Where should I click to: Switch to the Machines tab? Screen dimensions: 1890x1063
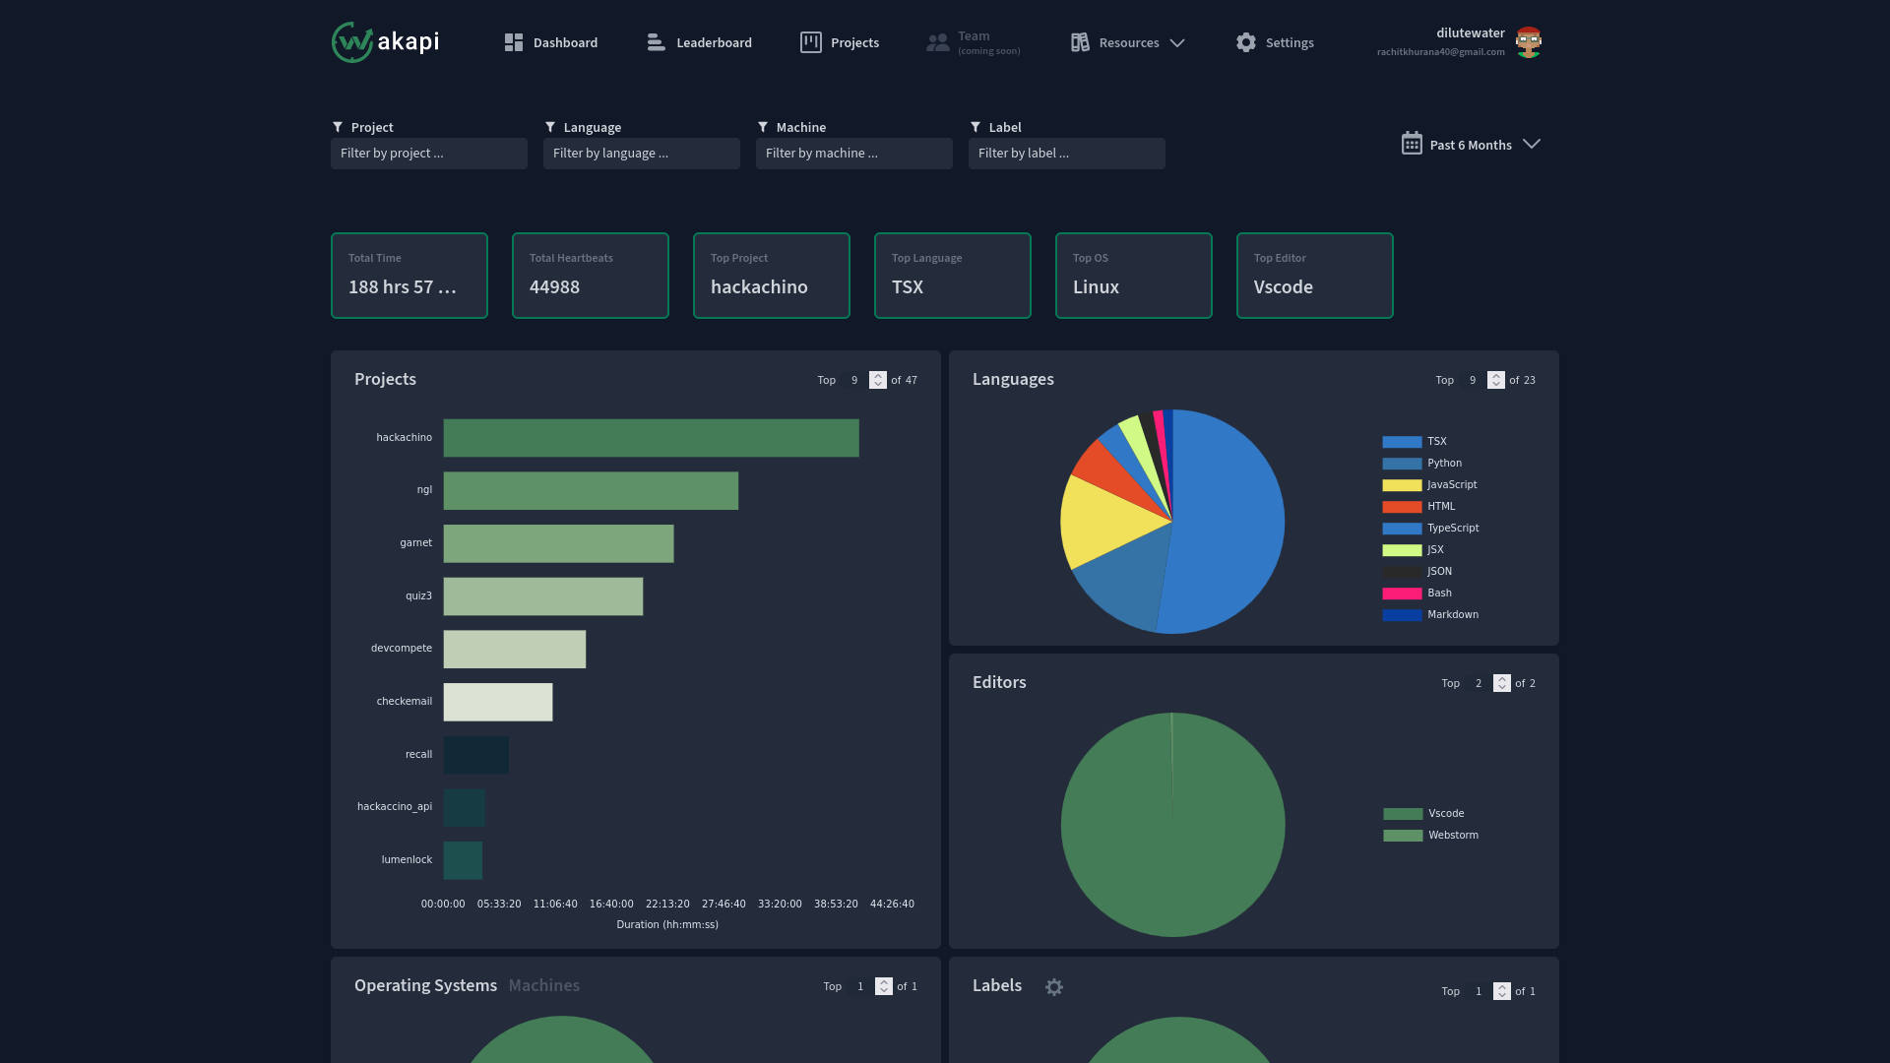point(543,986)
